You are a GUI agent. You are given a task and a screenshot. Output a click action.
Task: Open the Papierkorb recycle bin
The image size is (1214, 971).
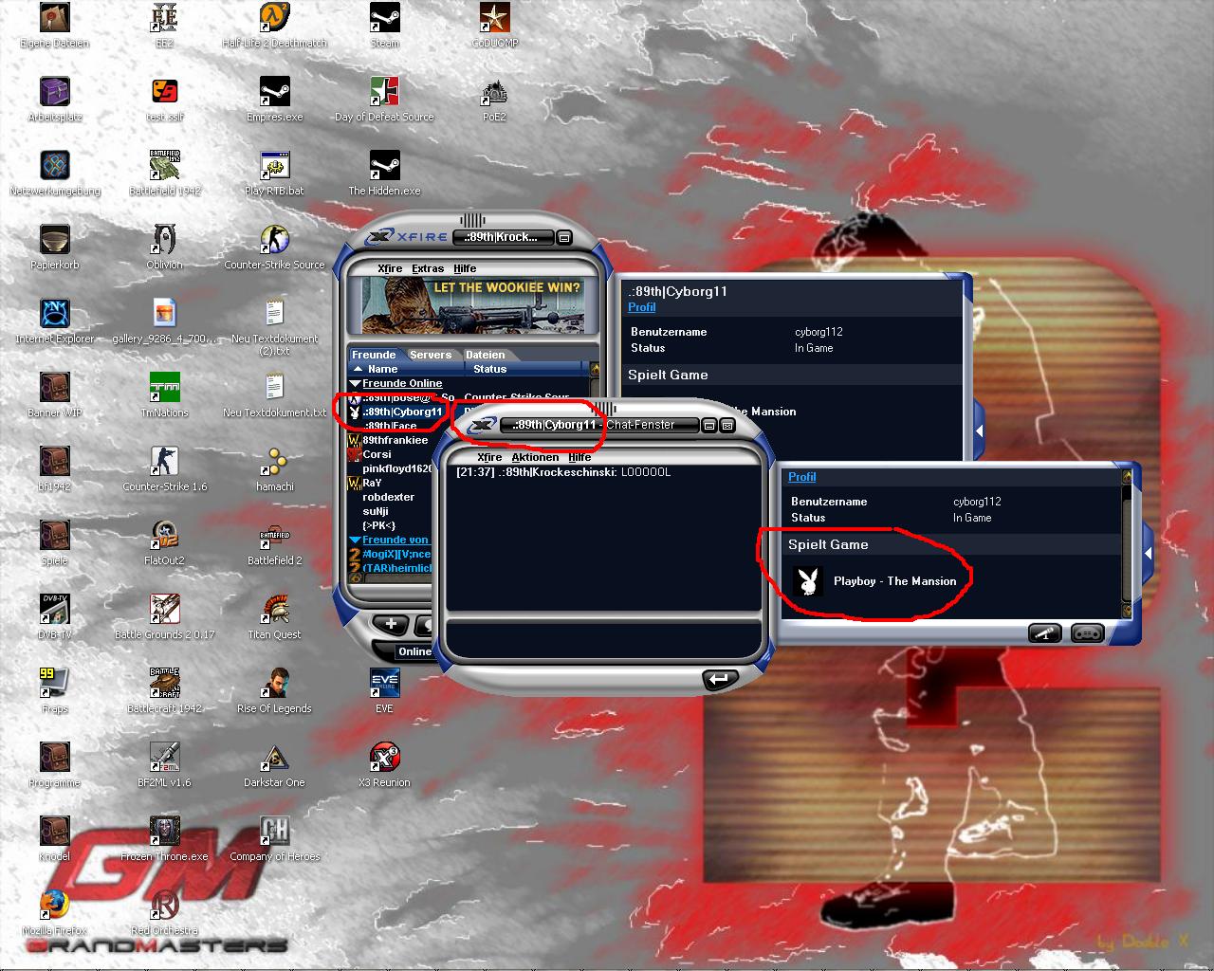click(x=54, y=247)
